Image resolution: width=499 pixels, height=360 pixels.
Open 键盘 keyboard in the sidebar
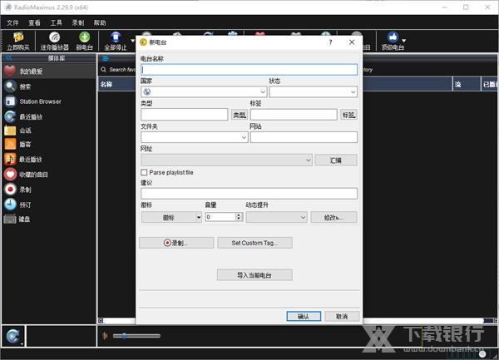(49, 219)
